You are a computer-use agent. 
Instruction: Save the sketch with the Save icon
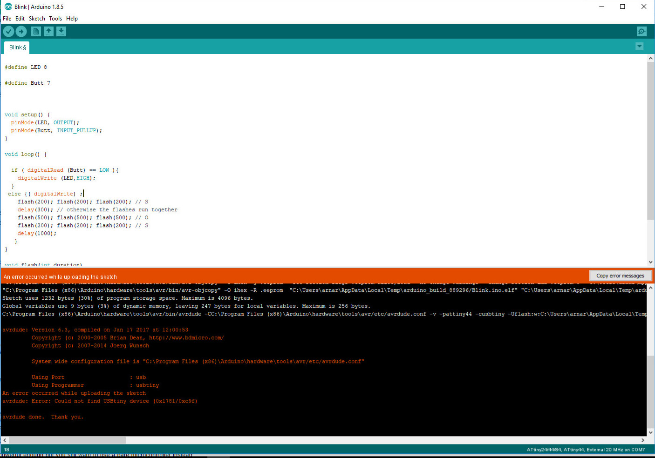61,31
